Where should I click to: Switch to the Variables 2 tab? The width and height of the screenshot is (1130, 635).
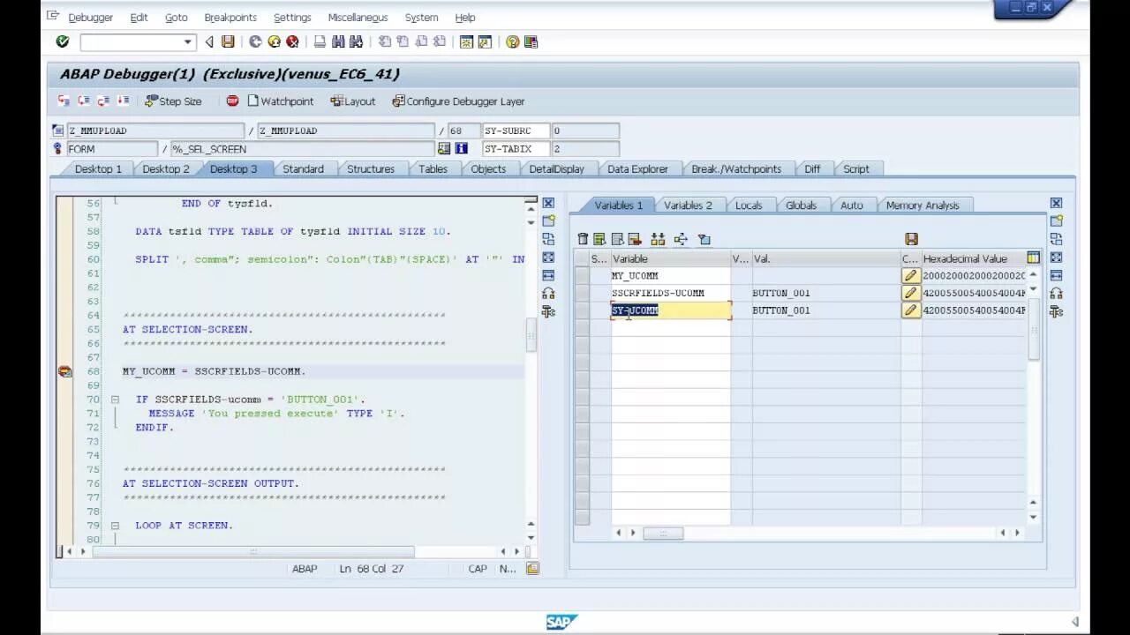(x=689, y=205)
